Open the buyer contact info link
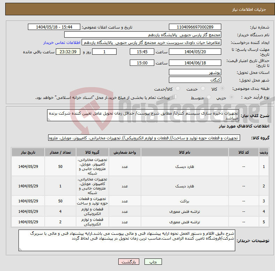The height and width of the screenshot is (271, 275). pyautogui.click(x=62, y=43)
